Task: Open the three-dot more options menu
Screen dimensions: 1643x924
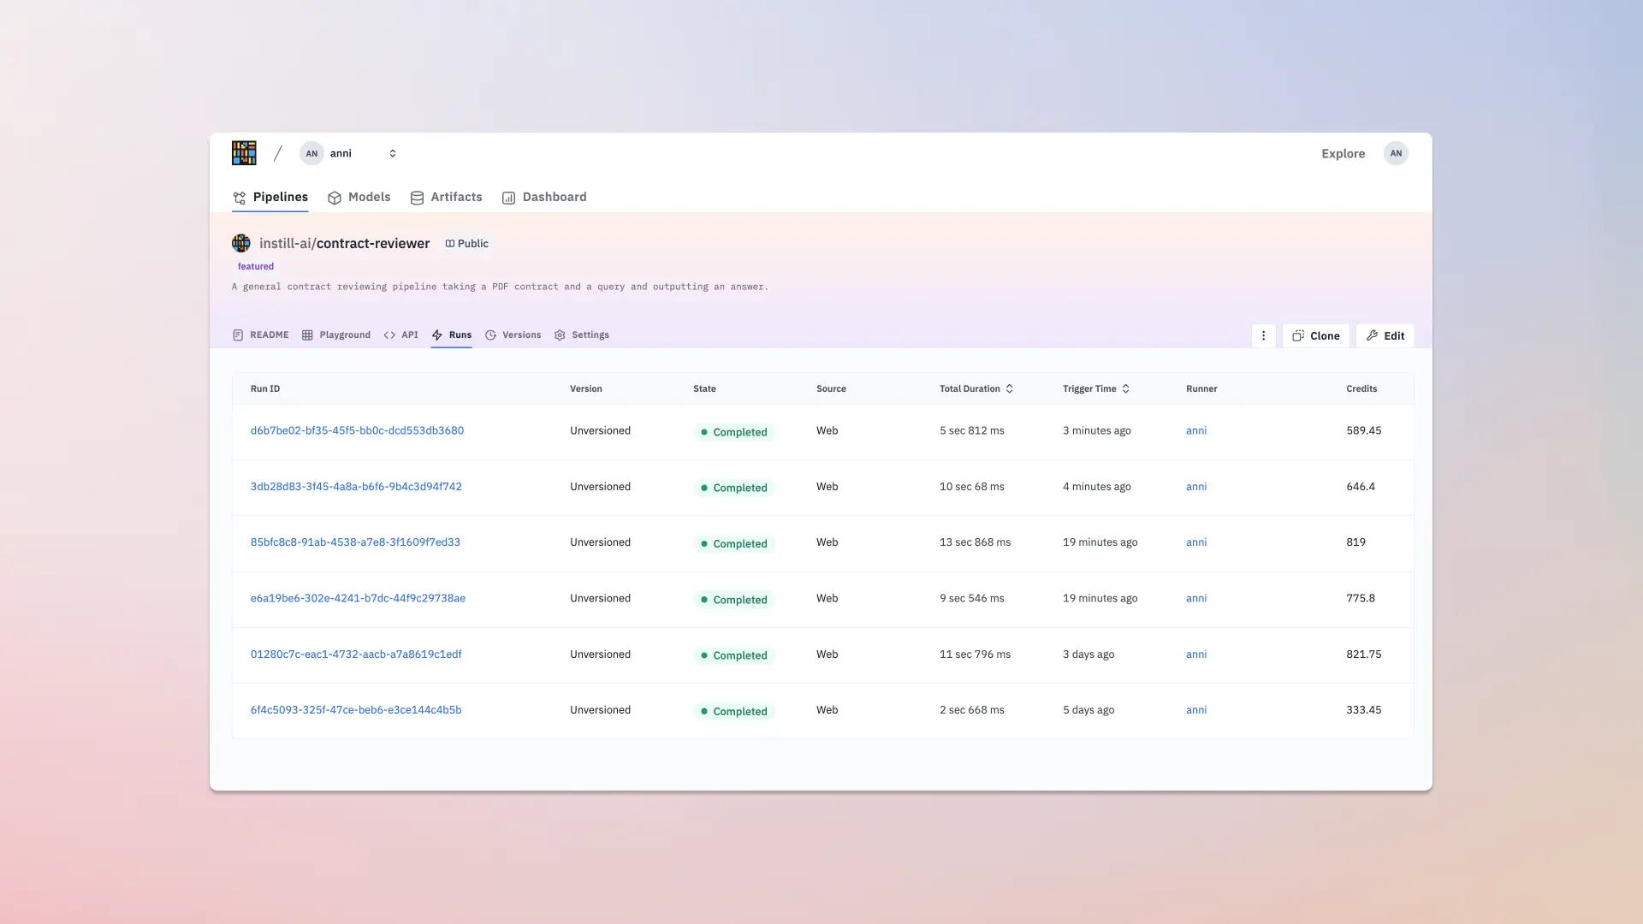Action: point(1263,336)
